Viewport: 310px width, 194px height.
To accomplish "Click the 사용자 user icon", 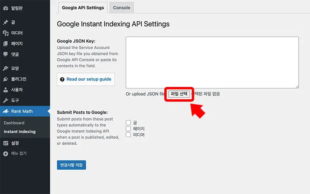I will 5,90.
